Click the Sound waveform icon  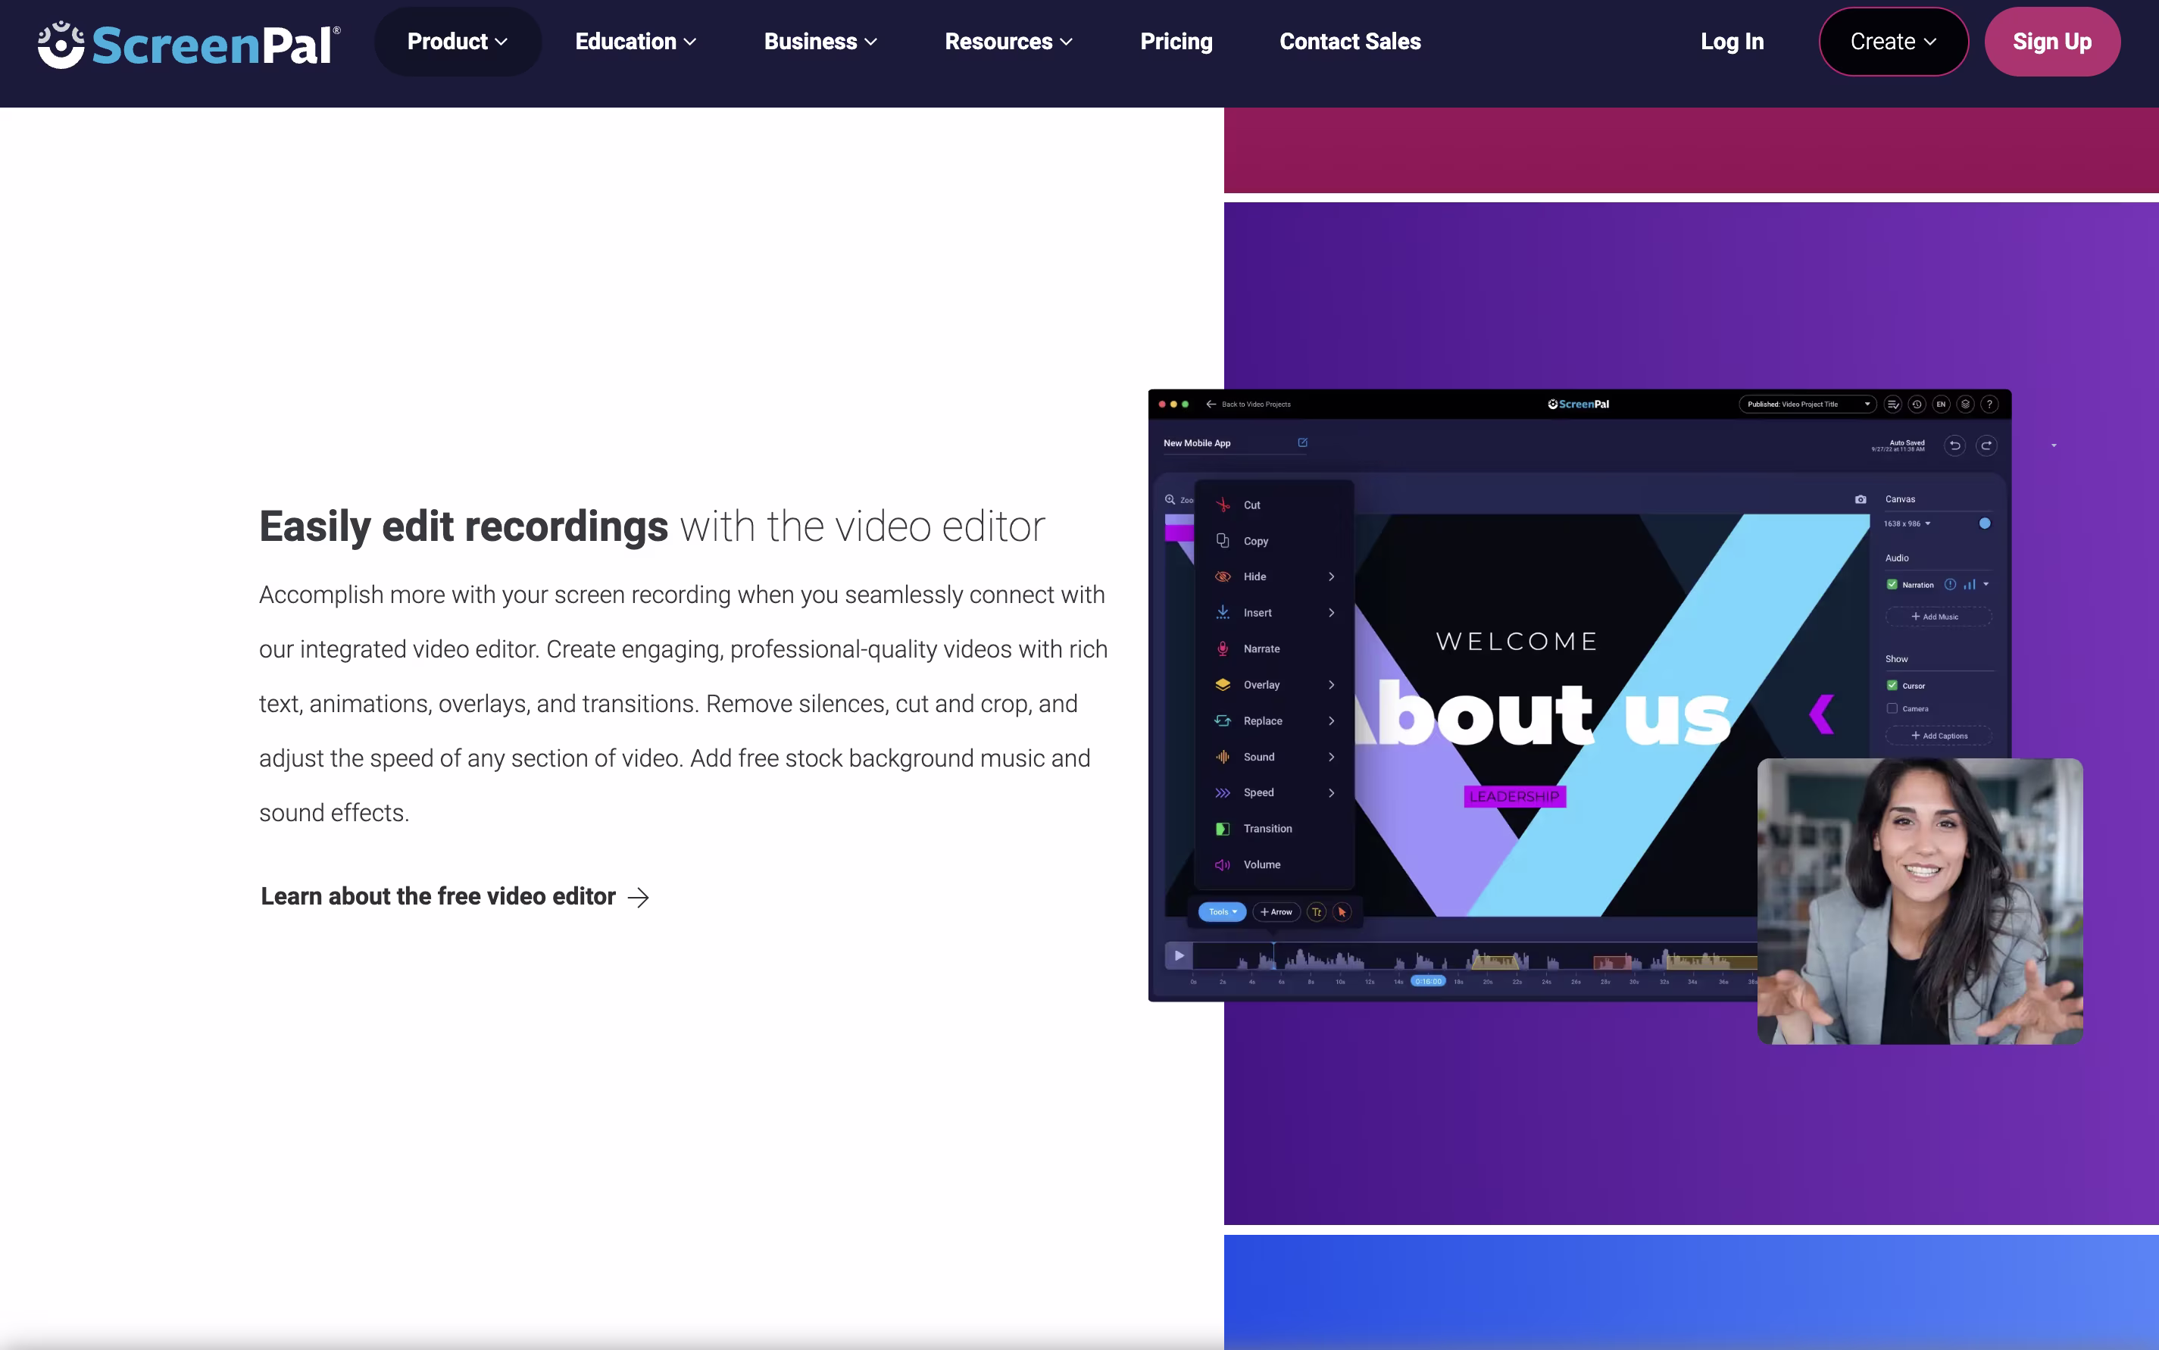click(1223, 757)
